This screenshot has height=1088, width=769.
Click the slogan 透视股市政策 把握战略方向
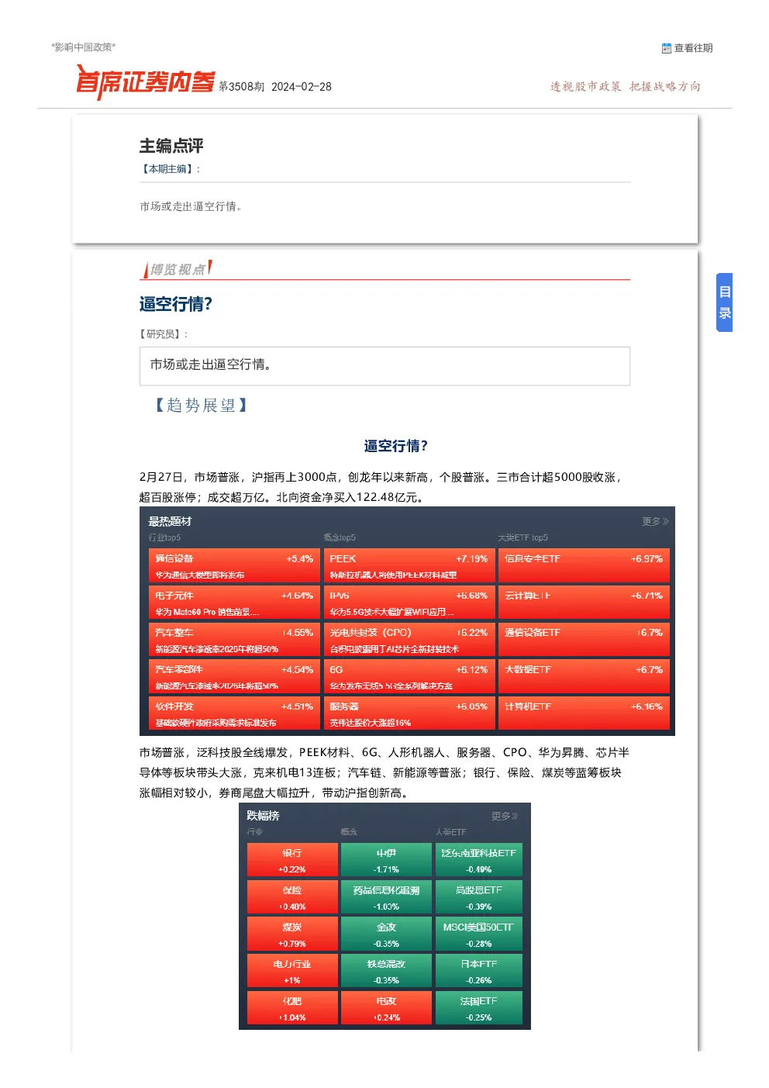626,87
